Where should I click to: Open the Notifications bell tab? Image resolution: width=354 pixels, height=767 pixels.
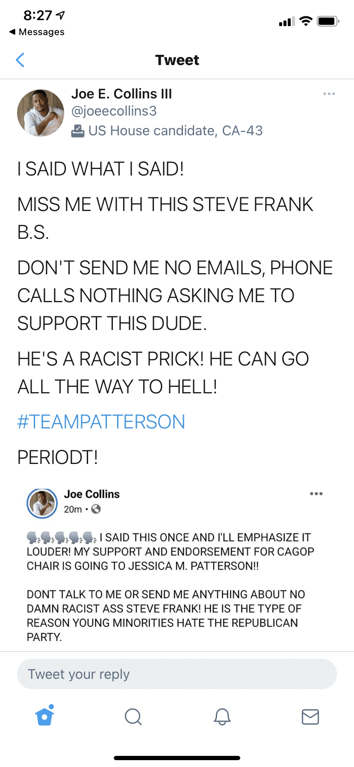222,716
